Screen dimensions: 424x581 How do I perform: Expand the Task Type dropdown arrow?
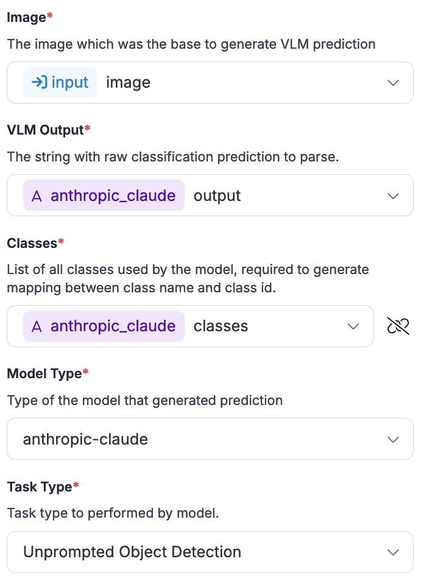pyautogui.click(x=394, y=552)
